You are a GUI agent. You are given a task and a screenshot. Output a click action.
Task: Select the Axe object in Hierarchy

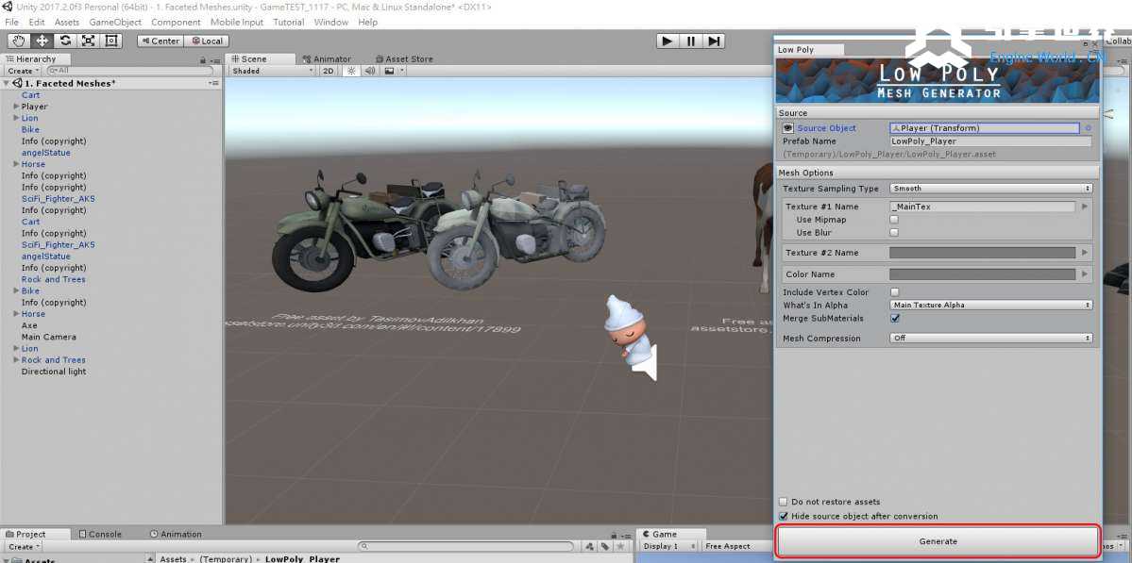pos(29,326)
